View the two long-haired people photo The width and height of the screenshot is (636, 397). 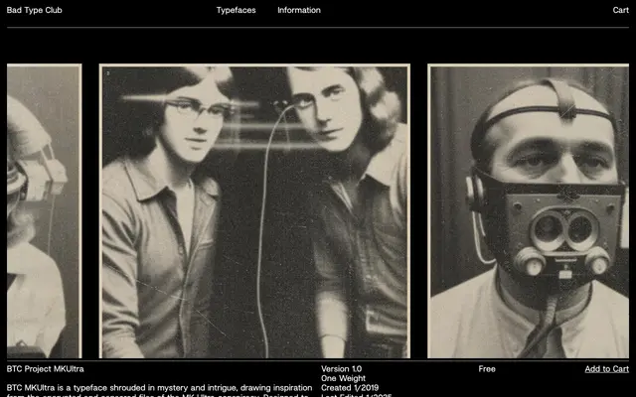[x=254, y=211]
